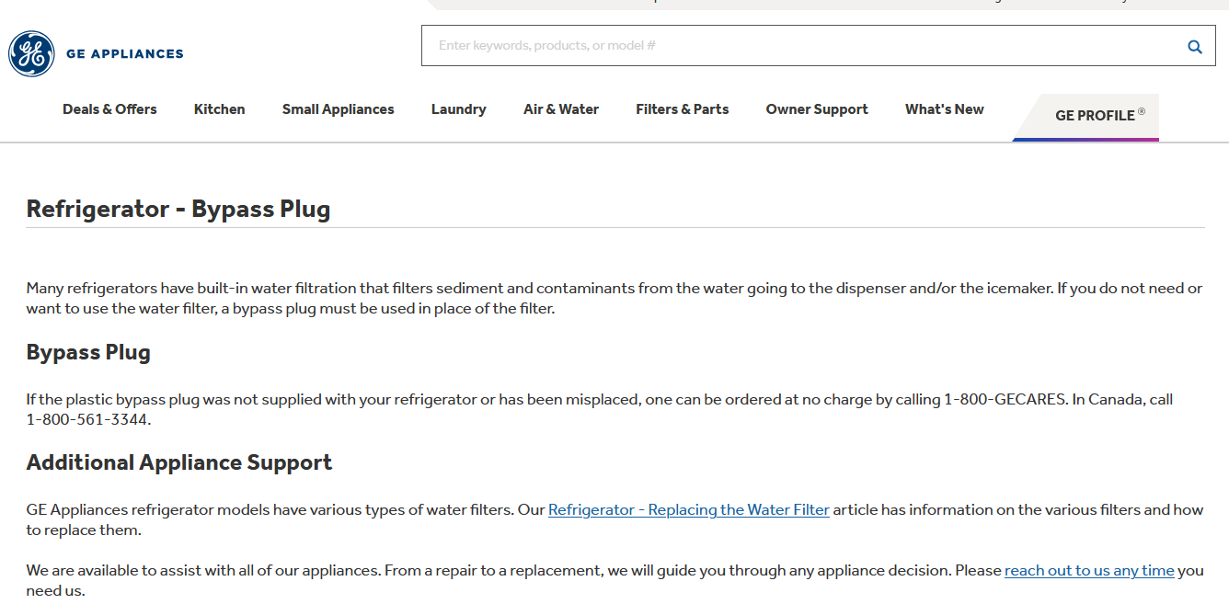1229x604 pixels.
Task: Switch to the GE Profile tab
Action: pos(1095,116)
